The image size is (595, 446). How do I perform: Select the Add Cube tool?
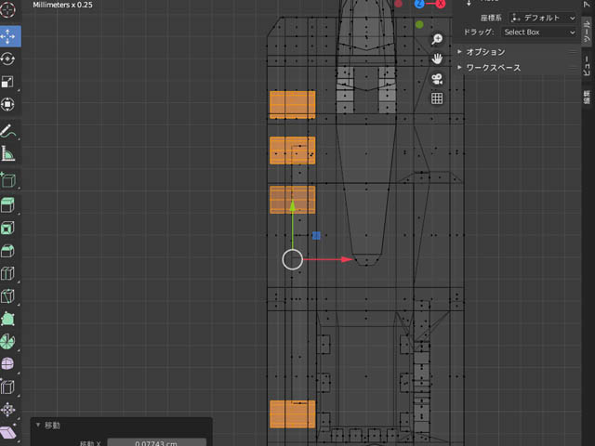coord(8,180)
